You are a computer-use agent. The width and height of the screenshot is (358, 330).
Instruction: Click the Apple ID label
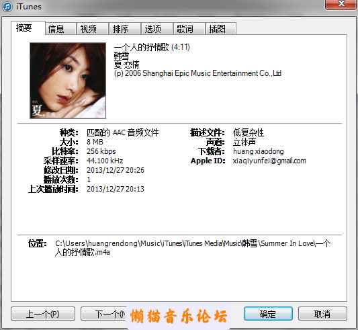coord(208,161)
